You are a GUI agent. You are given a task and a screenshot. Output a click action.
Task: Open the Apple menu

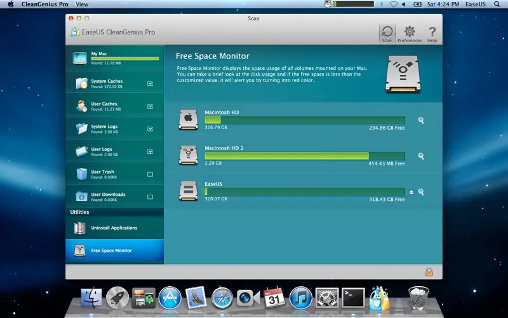pyautogui.click(x=11, y=4)
